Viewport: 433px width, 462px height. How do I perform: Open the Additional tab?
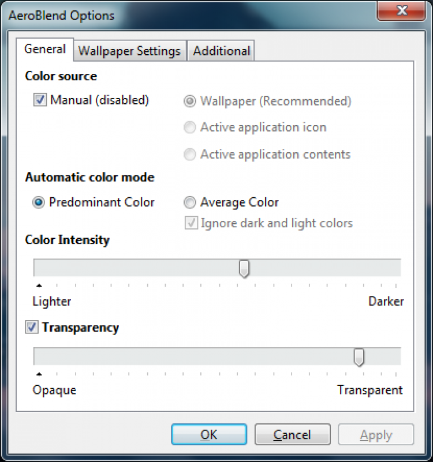[x=221, y=51]
